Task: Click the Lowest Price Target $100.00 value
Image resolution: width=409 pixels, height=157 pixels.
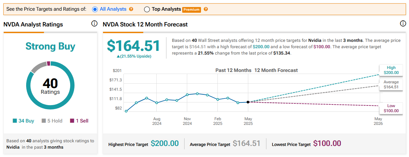Action: pyautogui.click(x=327, y=144)
